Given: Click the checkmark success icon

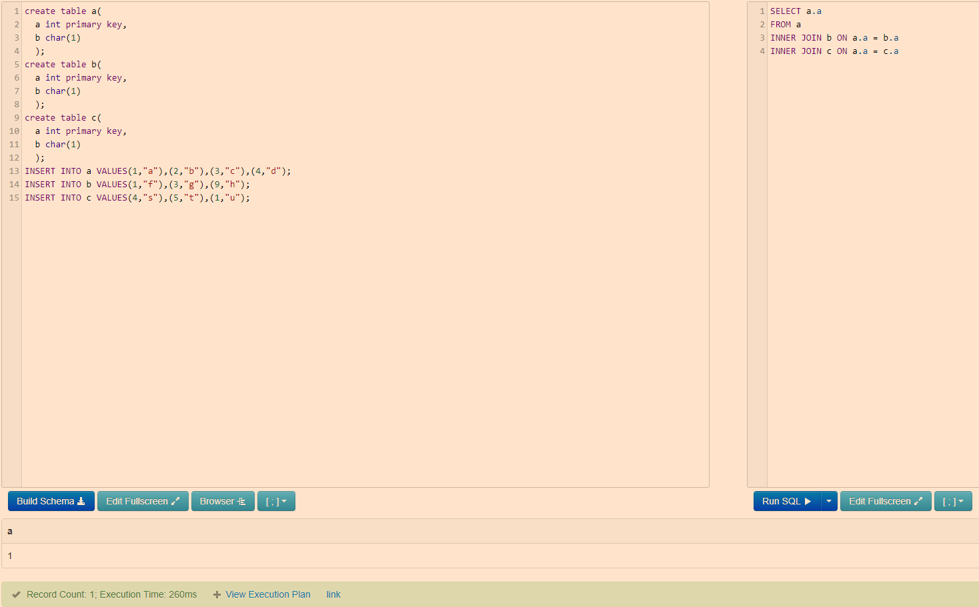Looking at the screenshot, I should 16,594.
